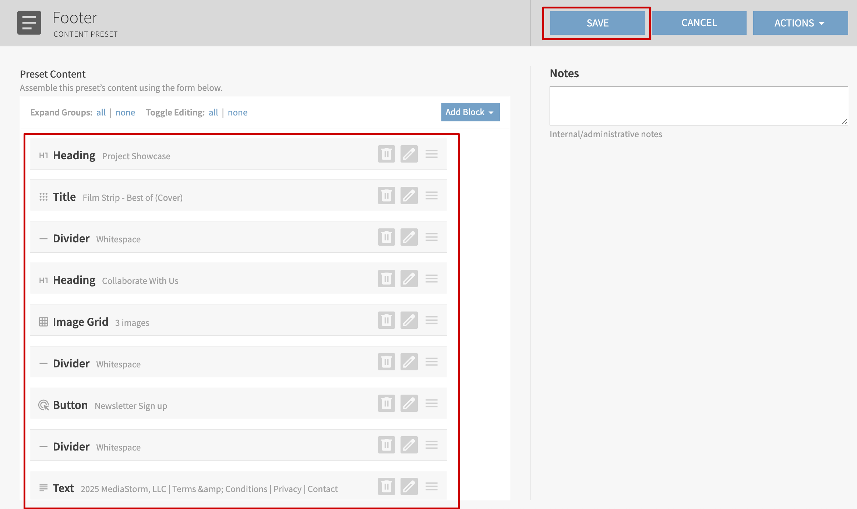The height and width of the screenshot is (509, 857).
Task: Delete the Project Showcase heading block
Action: point(386,154)
